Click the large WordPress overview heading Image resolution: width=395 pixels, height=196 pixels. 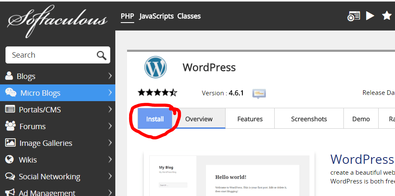click(x=362, y=159)
